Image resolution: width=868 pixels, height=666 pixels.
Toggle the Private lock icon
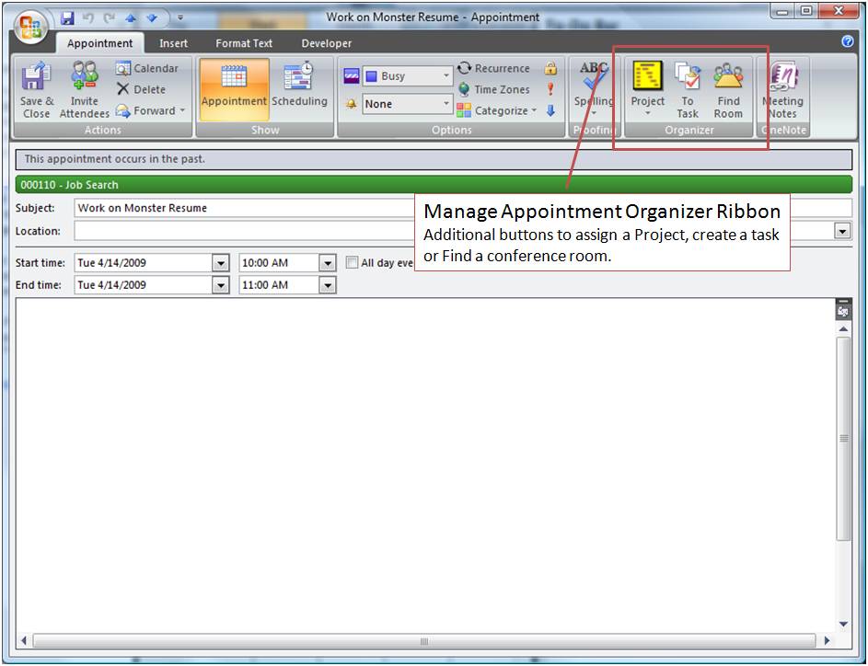click(550, 69)
